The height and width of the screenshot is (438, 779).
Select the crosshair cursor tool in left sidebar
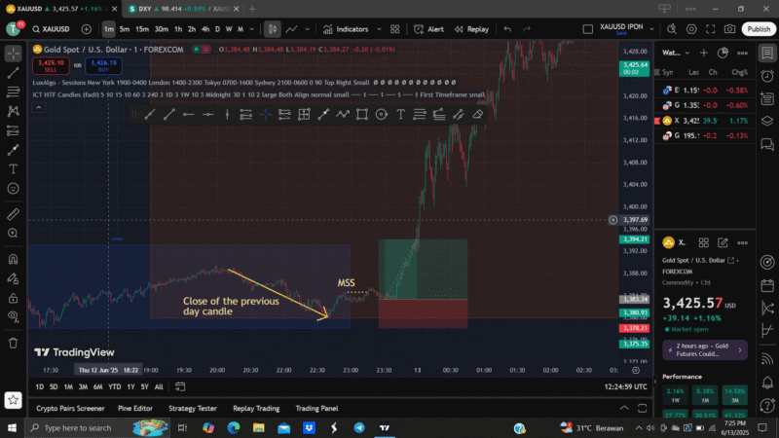click(14, 52)
